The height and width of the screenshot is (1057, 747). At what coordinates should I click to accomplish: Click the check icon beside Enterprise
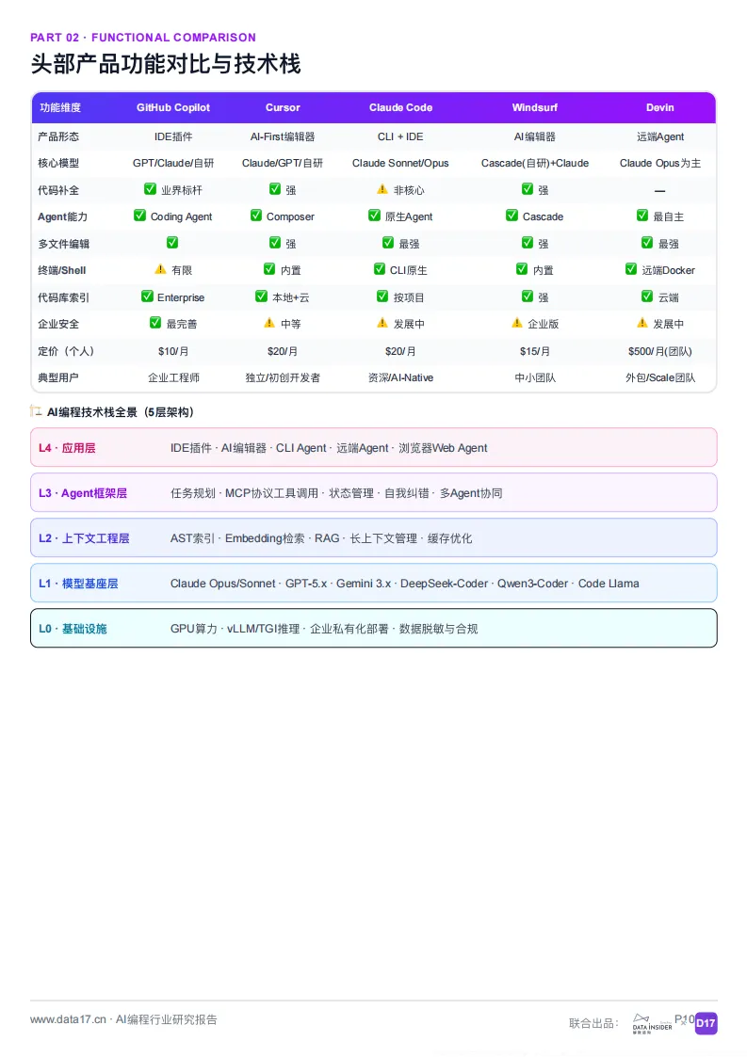coord(147,296)
